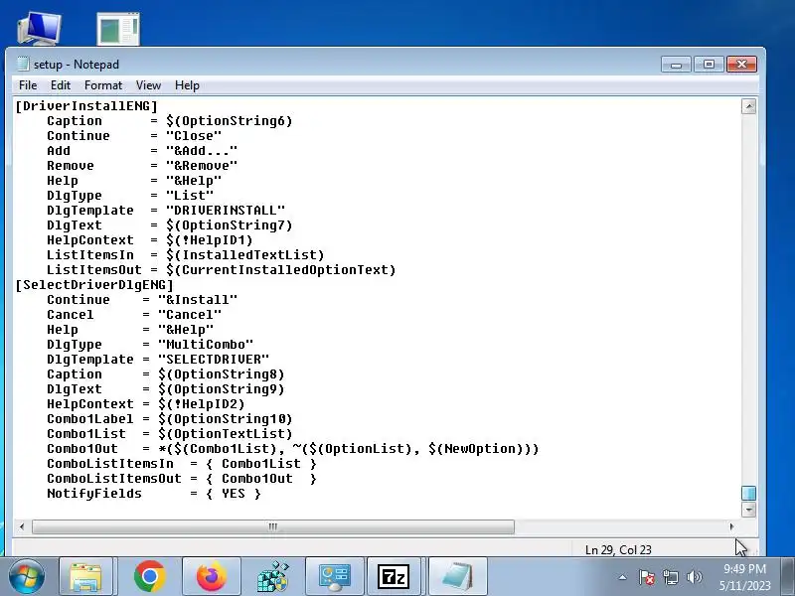This screenshot has height=596, width=795.
Task: Click the "List" DlgType value
Action: [x=190, y=196]
